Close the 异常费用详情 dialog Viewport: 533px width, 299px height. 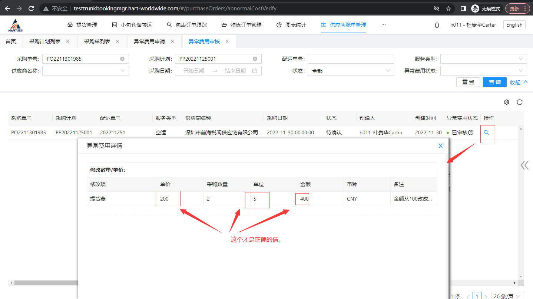(441, 146)
